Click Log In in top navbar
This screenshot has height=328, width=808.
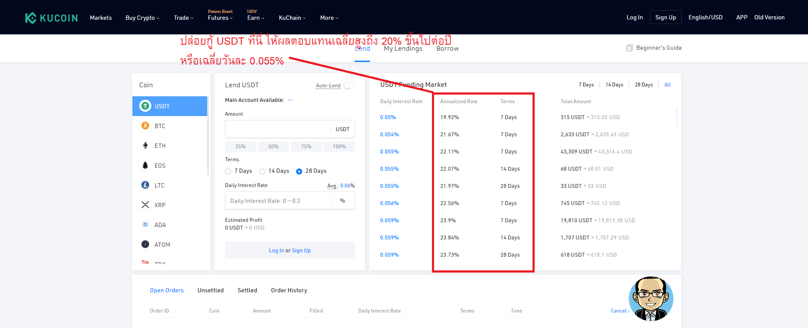click(x=634, y=17)
